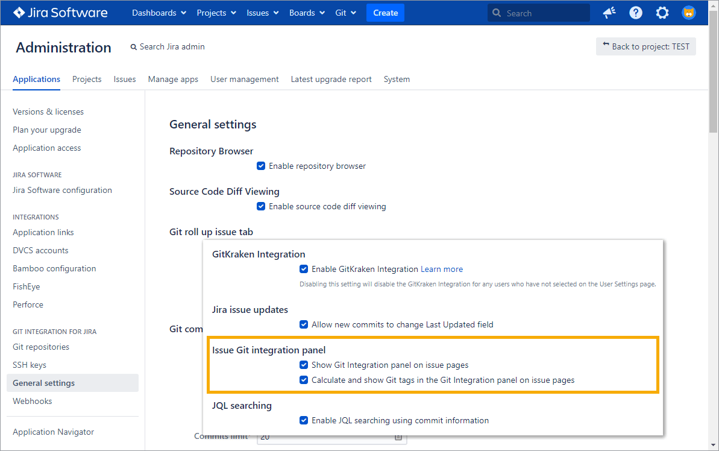Expand the Git dropdown menu
Screen dimensions: 719x451
click(346, 13)
